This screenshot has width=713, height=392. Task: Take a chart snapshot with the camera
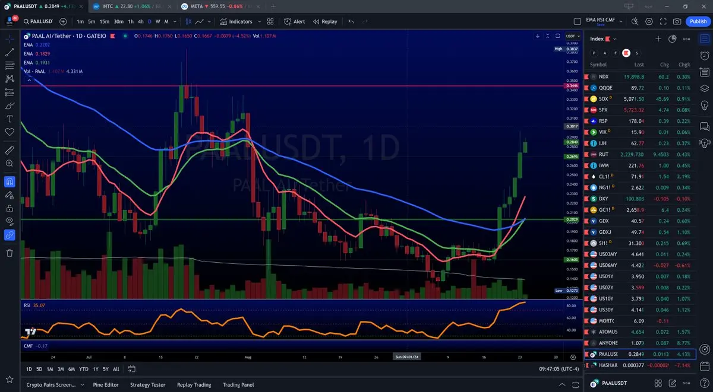[677, 21]
